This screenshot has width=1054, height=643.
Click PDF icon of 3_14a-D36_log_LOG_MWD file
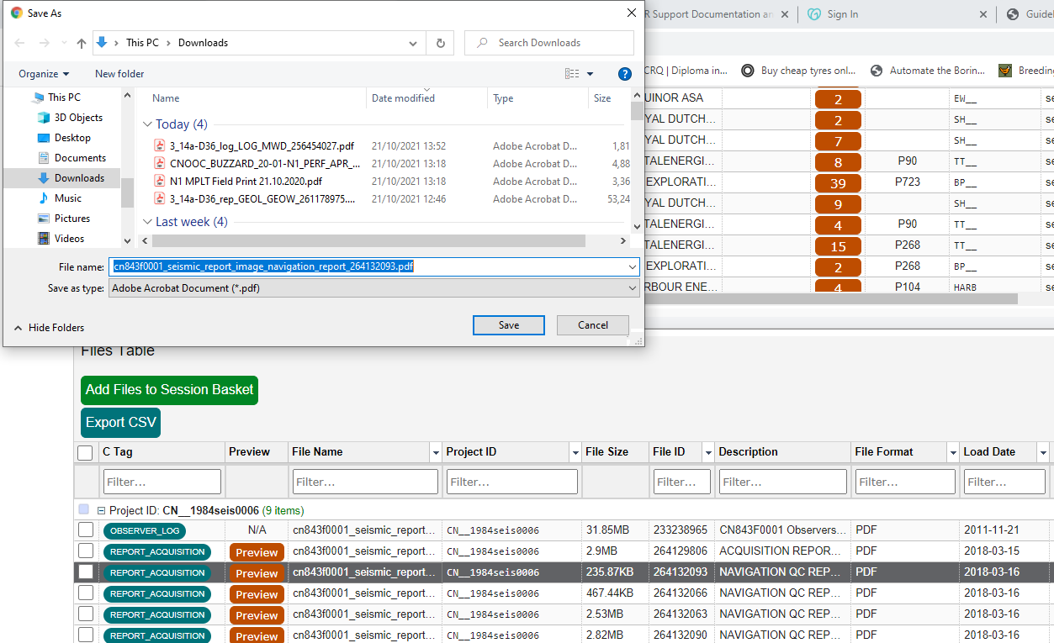160,145
